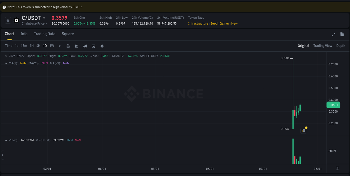Viewport: 350px width, 176px height.
Task: Expand the left sidebar arrow handle
Action: [x=2, y=155]
